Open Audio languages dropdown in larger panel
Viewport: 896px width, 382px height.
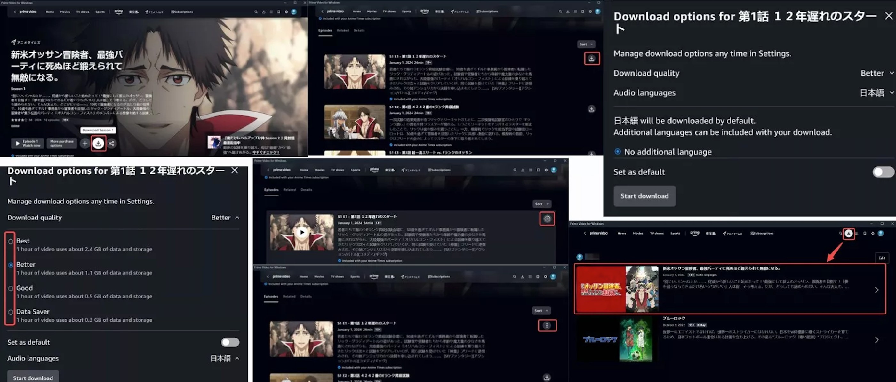click(x=877, y=92)
